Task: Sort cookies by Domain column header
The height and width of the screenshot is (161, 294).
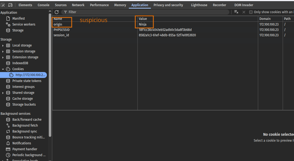Action: (x=270, y=19)
